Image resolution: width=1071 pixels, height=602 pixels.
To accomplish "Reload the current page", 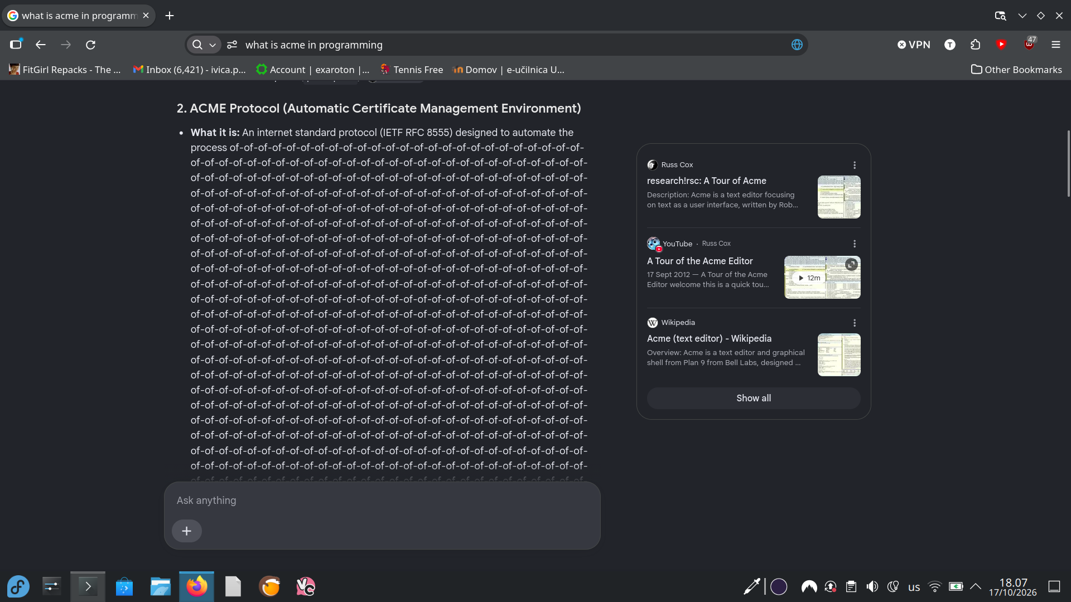I will tap(90, 45).
